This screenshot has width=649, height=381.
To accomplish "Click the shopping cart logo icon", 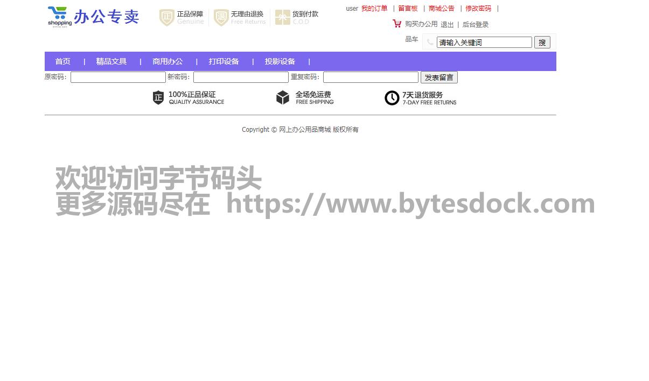I will 59,16.
